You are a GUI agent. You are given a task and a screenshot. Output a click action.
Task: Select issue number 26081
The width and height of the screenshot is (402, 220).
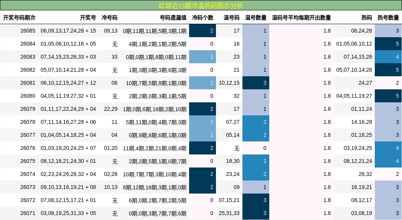pyautogui.click(x=28, y=83)
